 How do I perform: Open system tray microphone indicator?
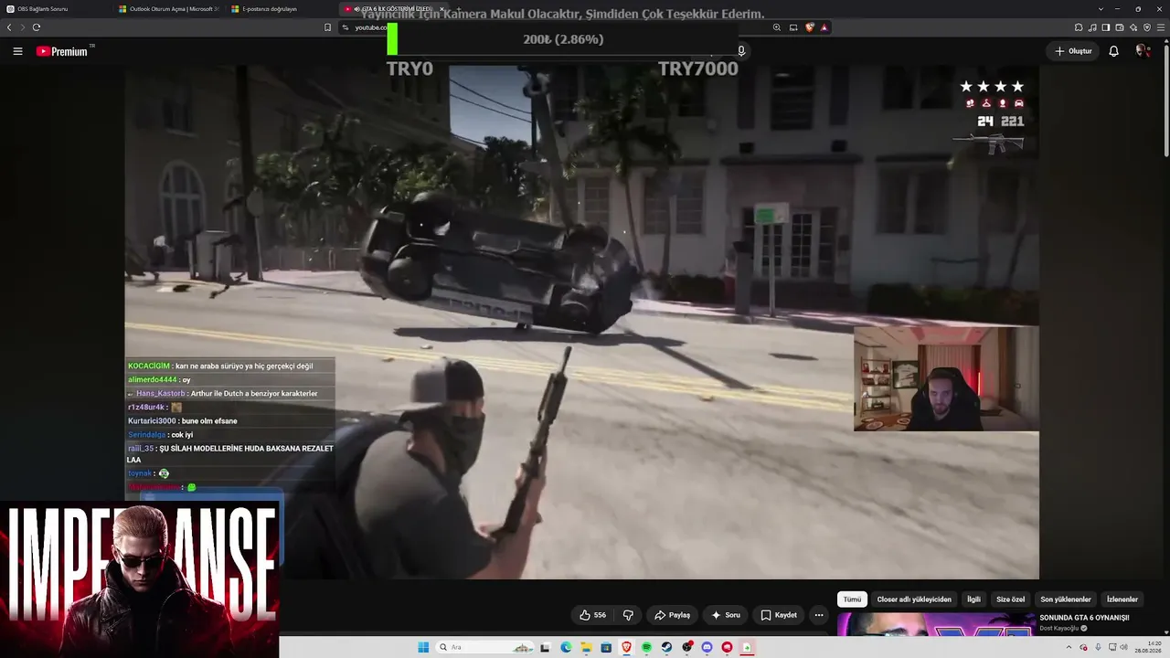coord(1098,647)
